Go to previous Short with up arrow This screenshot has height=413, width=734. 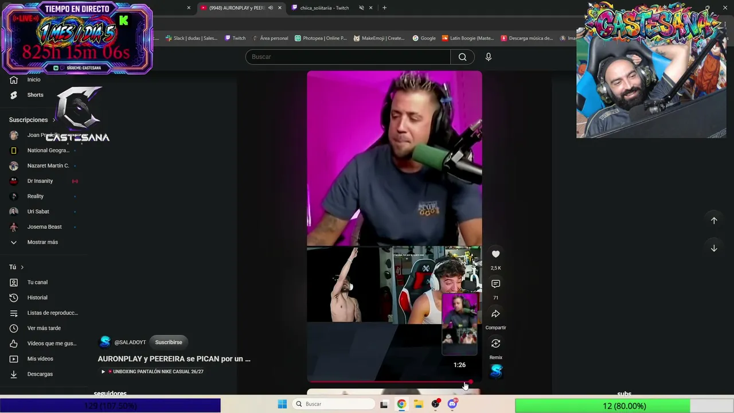714,220
